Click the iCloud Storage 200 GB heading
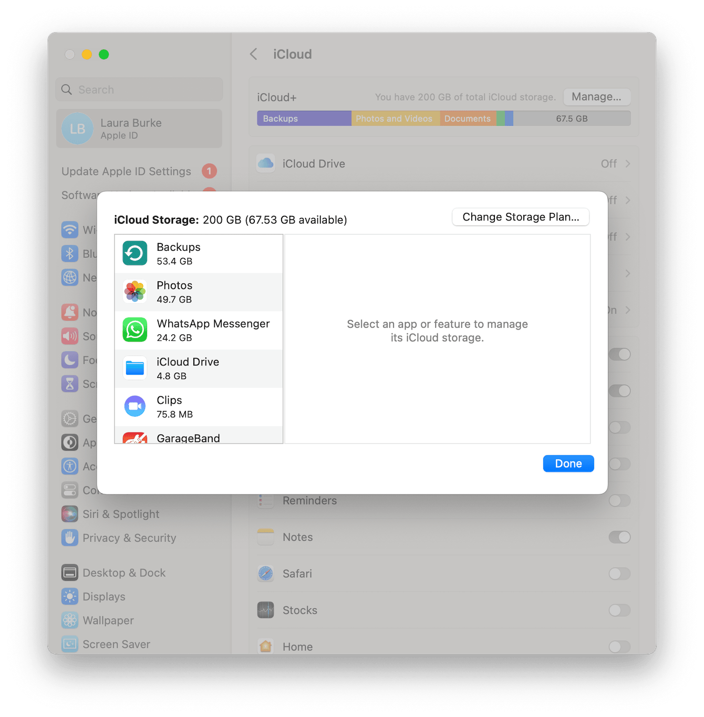Screen dimensions: 704x717 coord(231,220)
